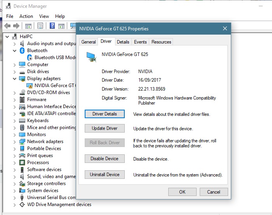Confirm the dialog with OK
The height and width of the screenshot is (215, 272).
[x=182, y=192]
